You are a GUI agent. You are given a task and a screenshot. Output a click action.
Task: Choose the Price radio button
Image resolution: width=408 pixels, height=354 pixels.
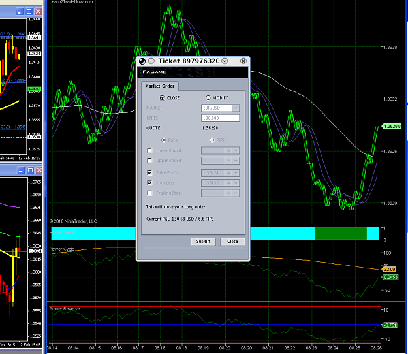pyautogui.click(x=163, y=140)
